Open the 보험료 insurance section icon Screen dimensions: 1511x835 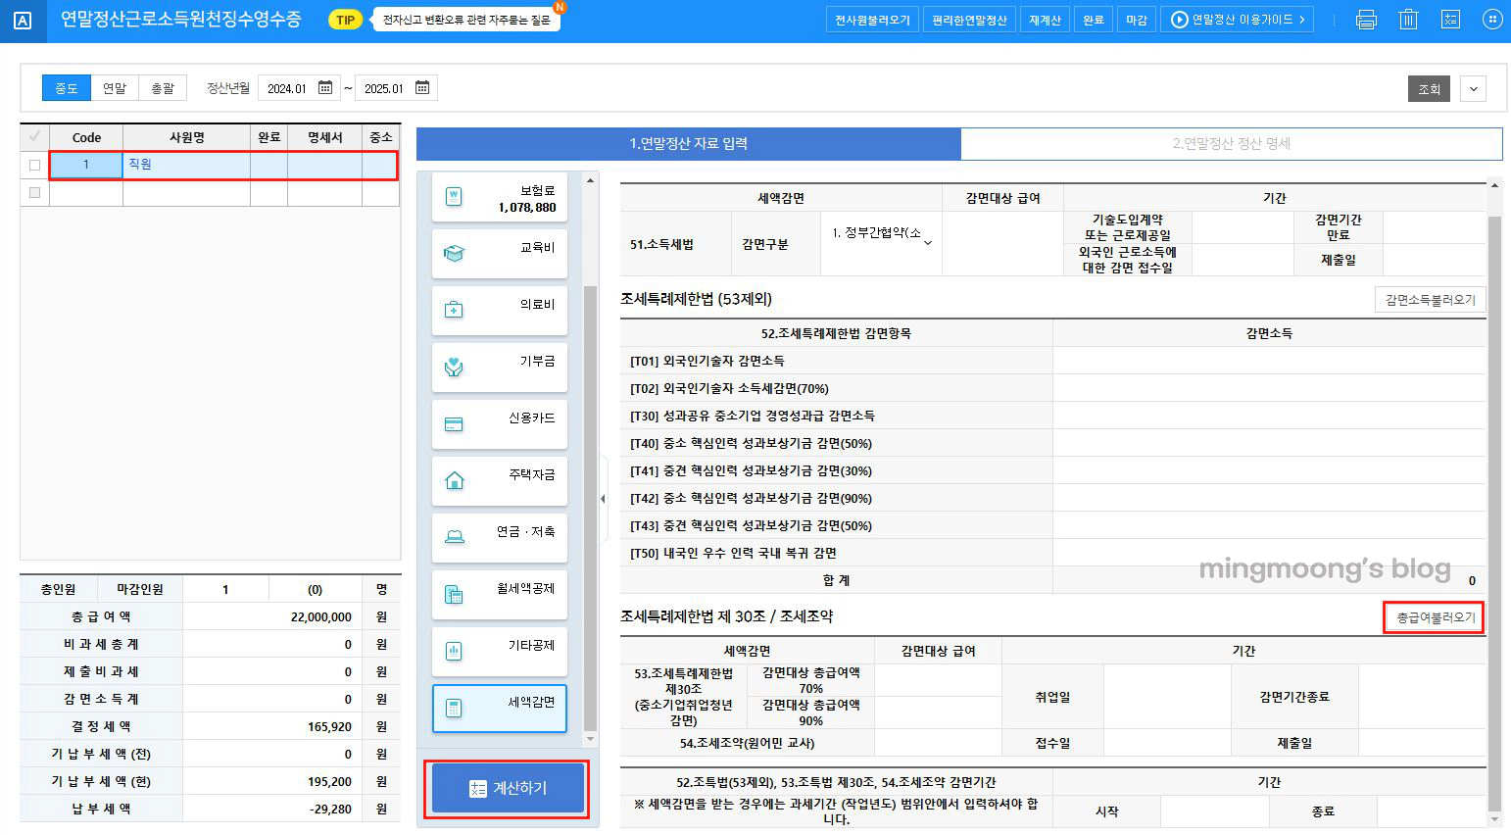499,196
